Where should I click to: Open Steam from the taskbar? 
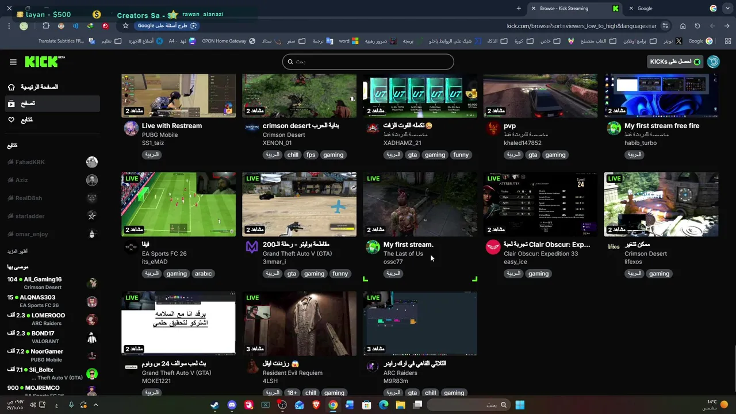214,405
